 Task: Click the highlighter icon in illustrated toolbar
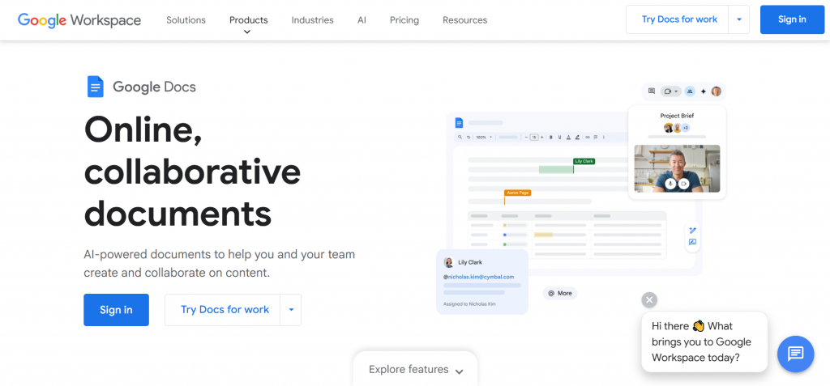[577, 137]
